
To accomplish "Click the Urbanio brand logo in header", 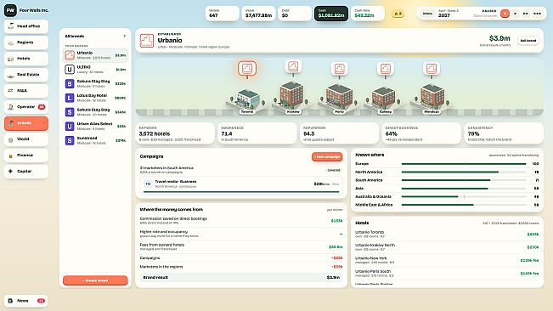I will [147, 41].
